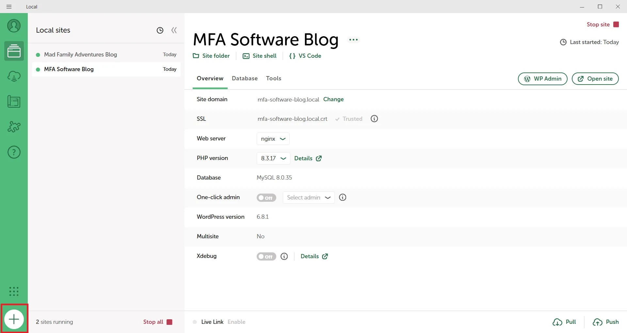Screen dimensions: 627x333
Task: Click the Multisite No value
Action: 261,236
